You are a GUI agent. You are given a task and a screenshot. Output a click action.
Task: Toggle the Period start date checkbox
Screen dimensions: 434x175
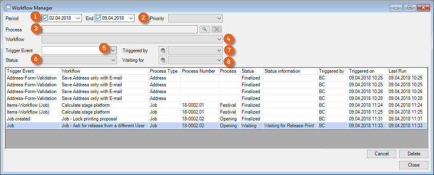(46, 18)
